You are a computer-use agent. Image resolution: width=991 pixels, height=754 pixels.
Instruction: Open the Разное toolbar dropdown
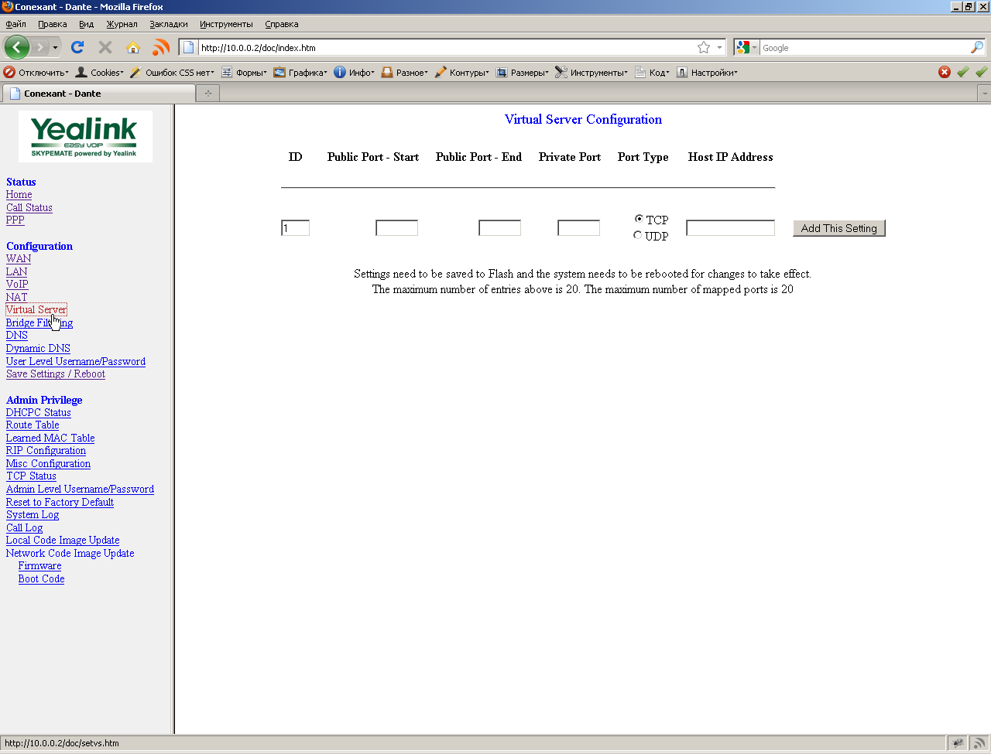click(404, 73)
